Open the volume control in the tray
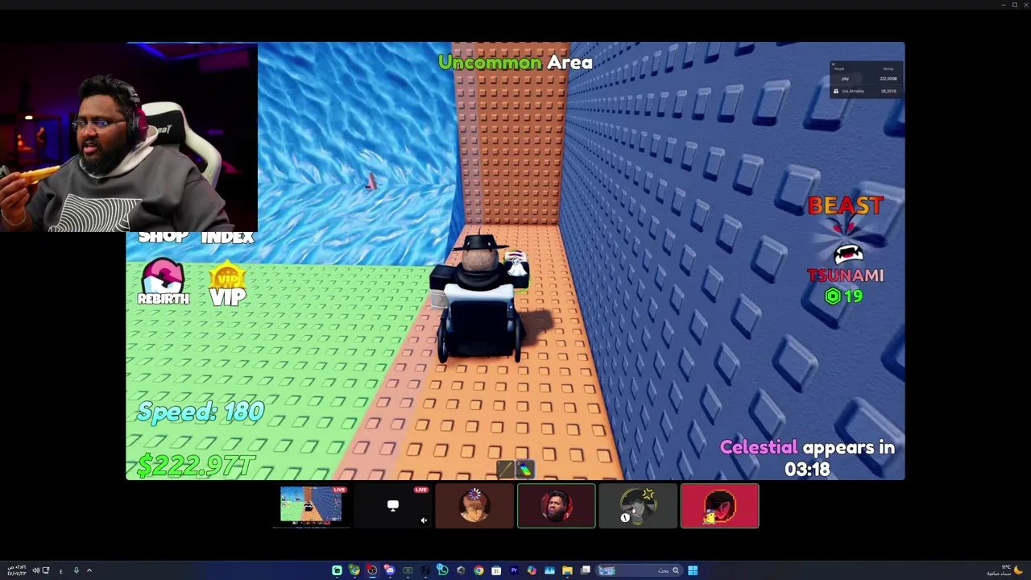Image resolution: width=1031 pixels, height=580 pixels. (35, 570)
